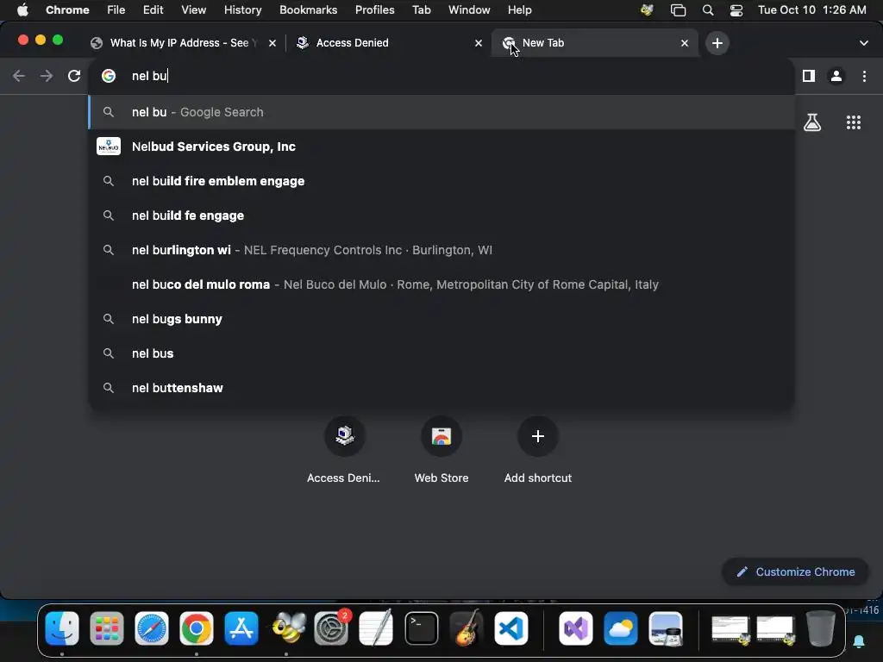
Task: Open Visual Studio from the Dock
Action: point(575,628)
